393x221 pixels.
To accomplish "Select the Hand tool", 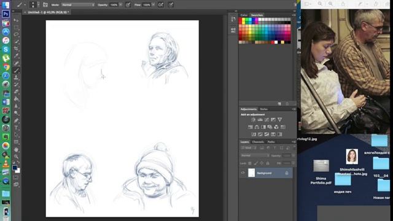I will click(17, 150).
